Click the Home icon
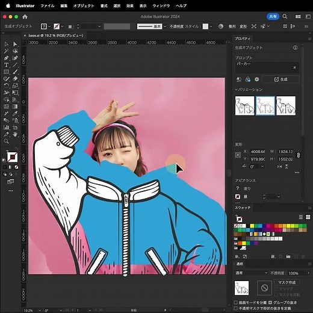Screen dimensions: 313x313 pyautogui.click(x=25, y=17)
